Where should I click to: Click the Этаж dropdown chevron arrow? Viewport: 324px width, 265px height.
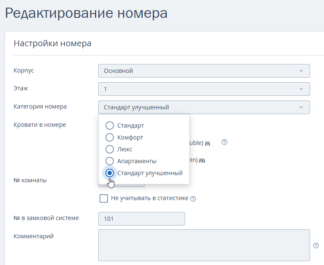pyautogui.click(x=301, y=89)
